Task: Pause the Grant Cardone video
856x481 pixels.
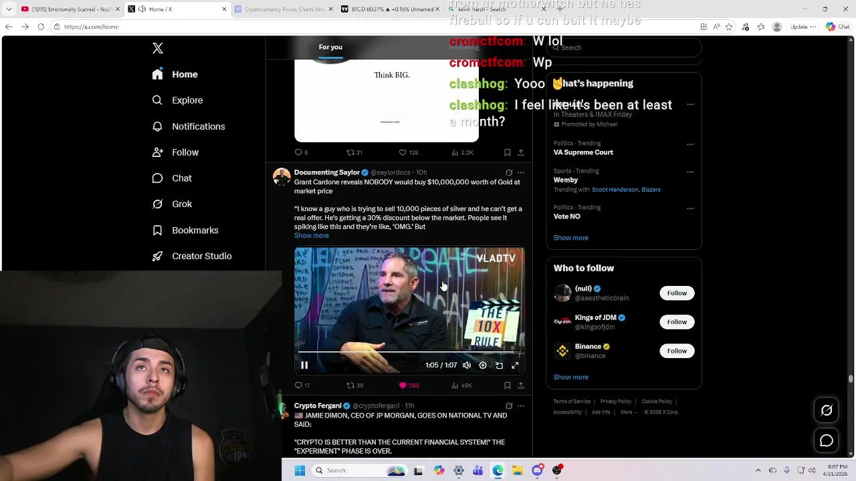Action: (304, 365)
